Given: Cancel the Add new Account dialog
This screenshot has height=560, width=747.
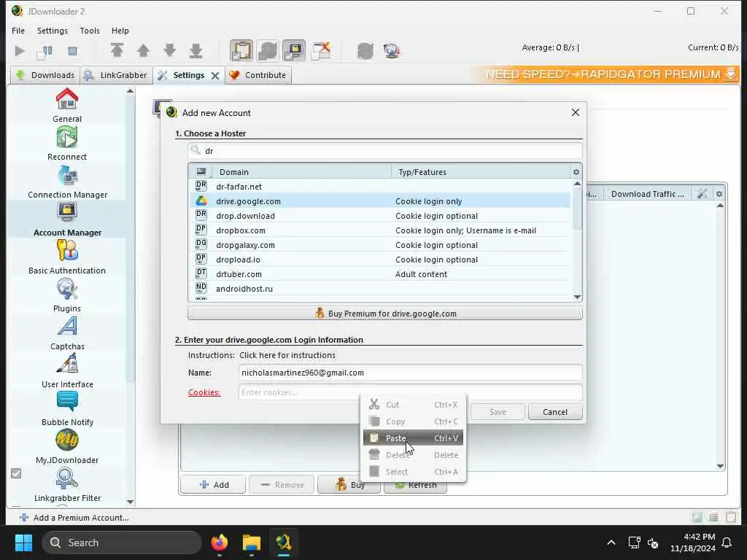Looking at the screenshot, I should tap(555, 412).
